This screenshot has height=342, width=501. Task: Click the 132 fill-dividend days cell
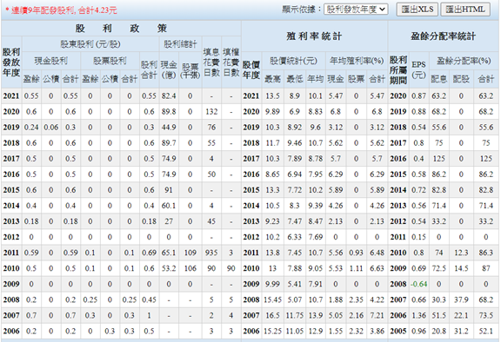click(x=211, y=112)
